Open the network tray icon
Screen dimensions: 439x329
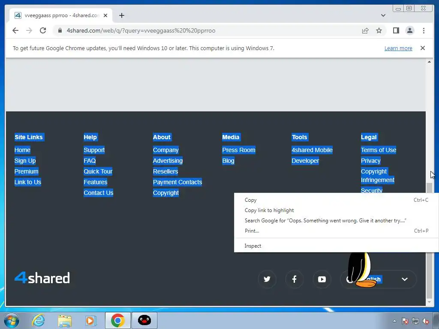click(415, 321)
